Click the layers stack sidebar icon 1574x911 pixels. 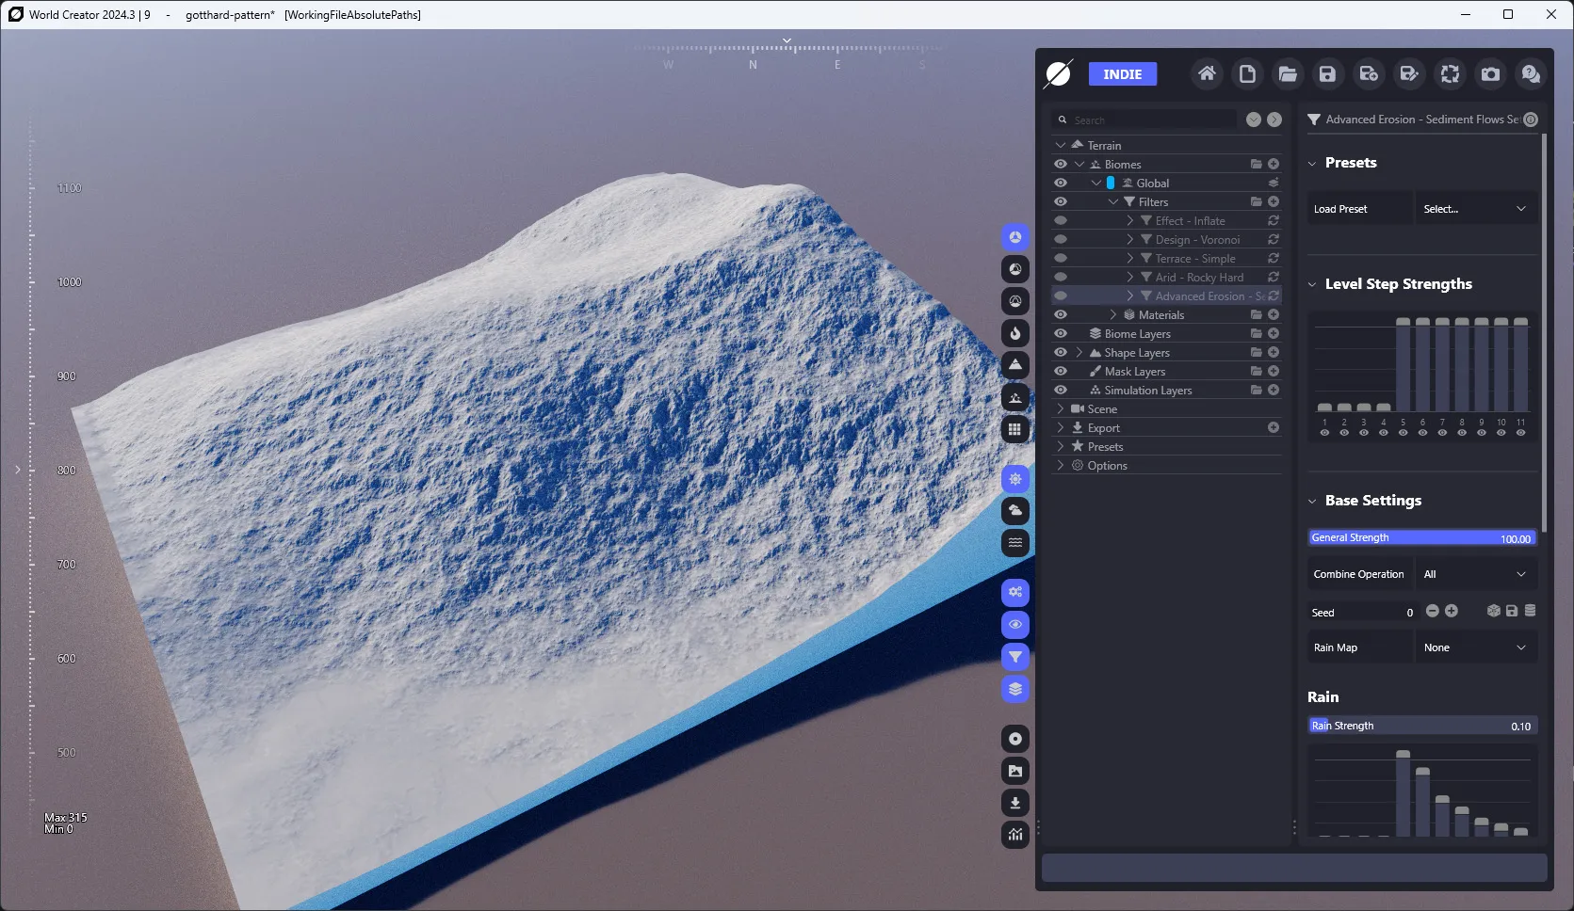(1014, 689)
